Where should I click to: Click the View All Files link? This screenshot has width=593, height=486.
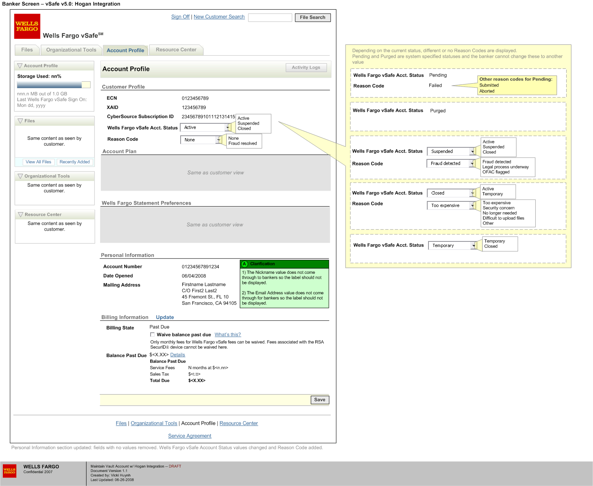(x=38, y=162)
